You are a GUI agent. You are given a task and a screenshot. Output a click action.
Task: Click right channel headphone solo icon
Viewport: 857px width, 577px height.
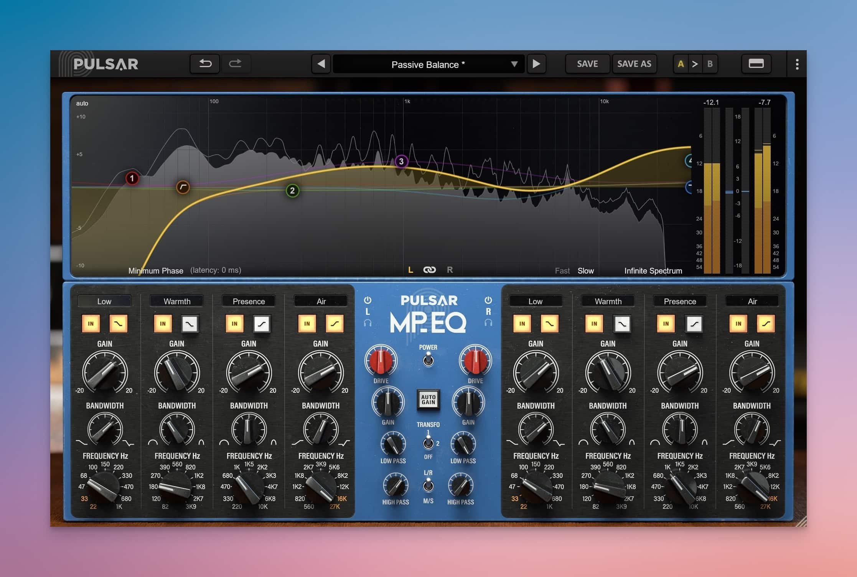click(x=488, y=323)
